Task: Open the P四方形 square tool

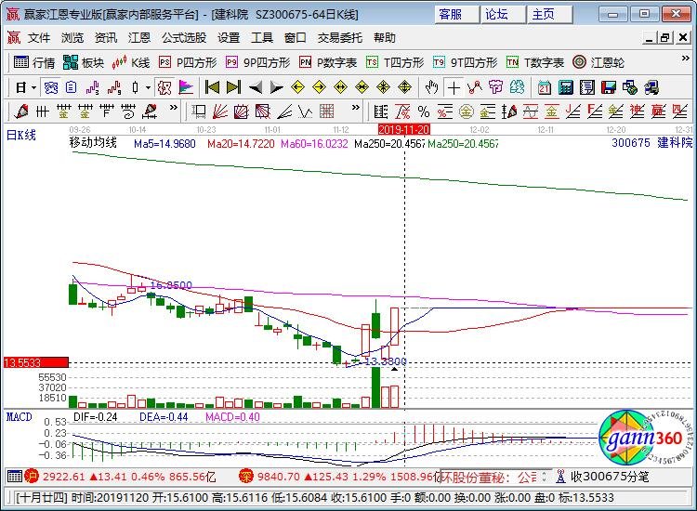Action: tap(188, 62)
